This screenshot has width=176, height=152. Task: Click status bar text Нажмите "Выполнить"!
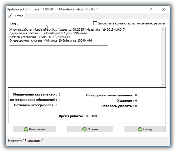26,141
